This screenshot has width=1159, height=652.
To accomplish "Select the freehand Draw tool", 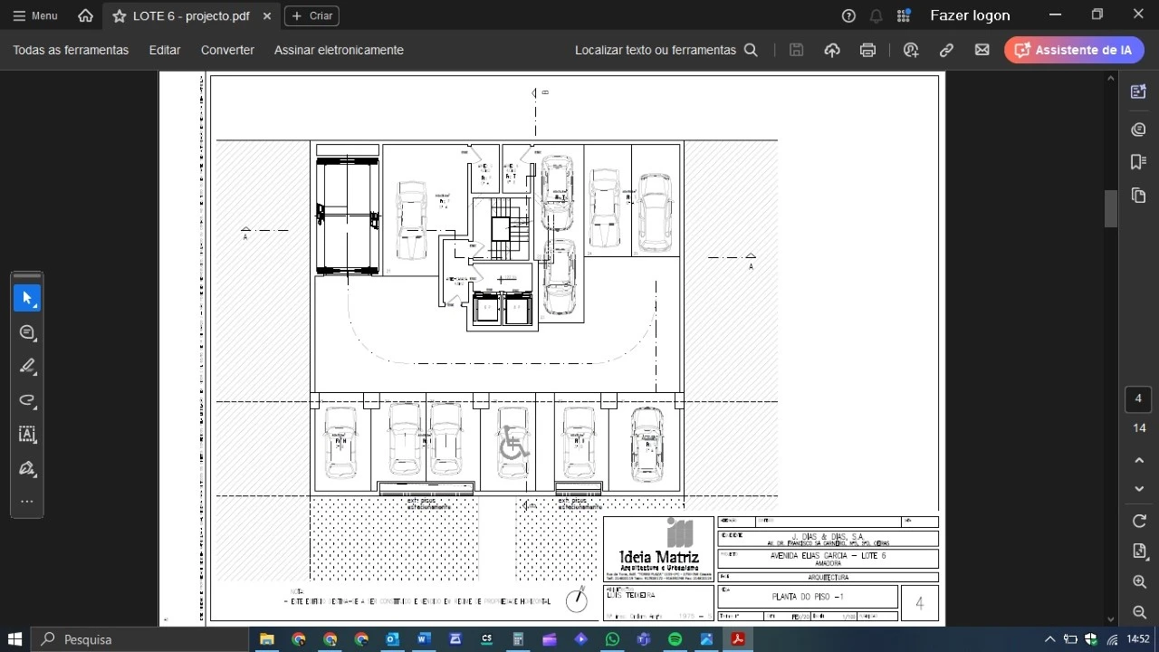I will click(27, 400).
